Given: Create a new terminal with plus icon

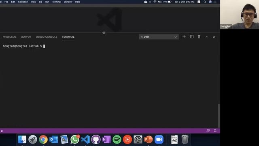Looking at the screenshot, I should click(x=184, y=37).
